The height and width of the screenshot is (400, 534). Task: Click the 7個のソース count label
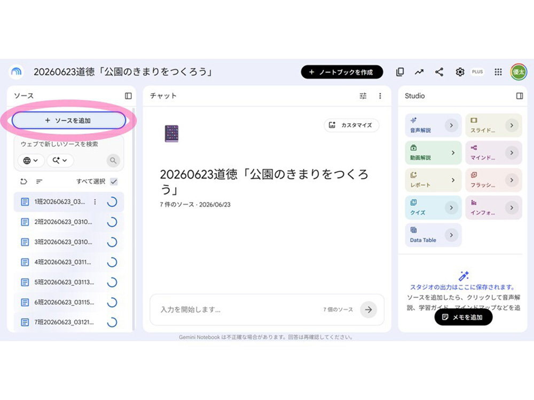point(338,309)
